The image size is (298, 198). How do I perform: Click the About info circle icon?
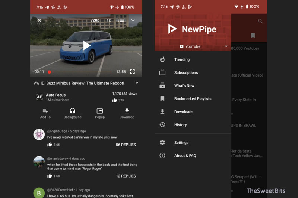point(162,156)
